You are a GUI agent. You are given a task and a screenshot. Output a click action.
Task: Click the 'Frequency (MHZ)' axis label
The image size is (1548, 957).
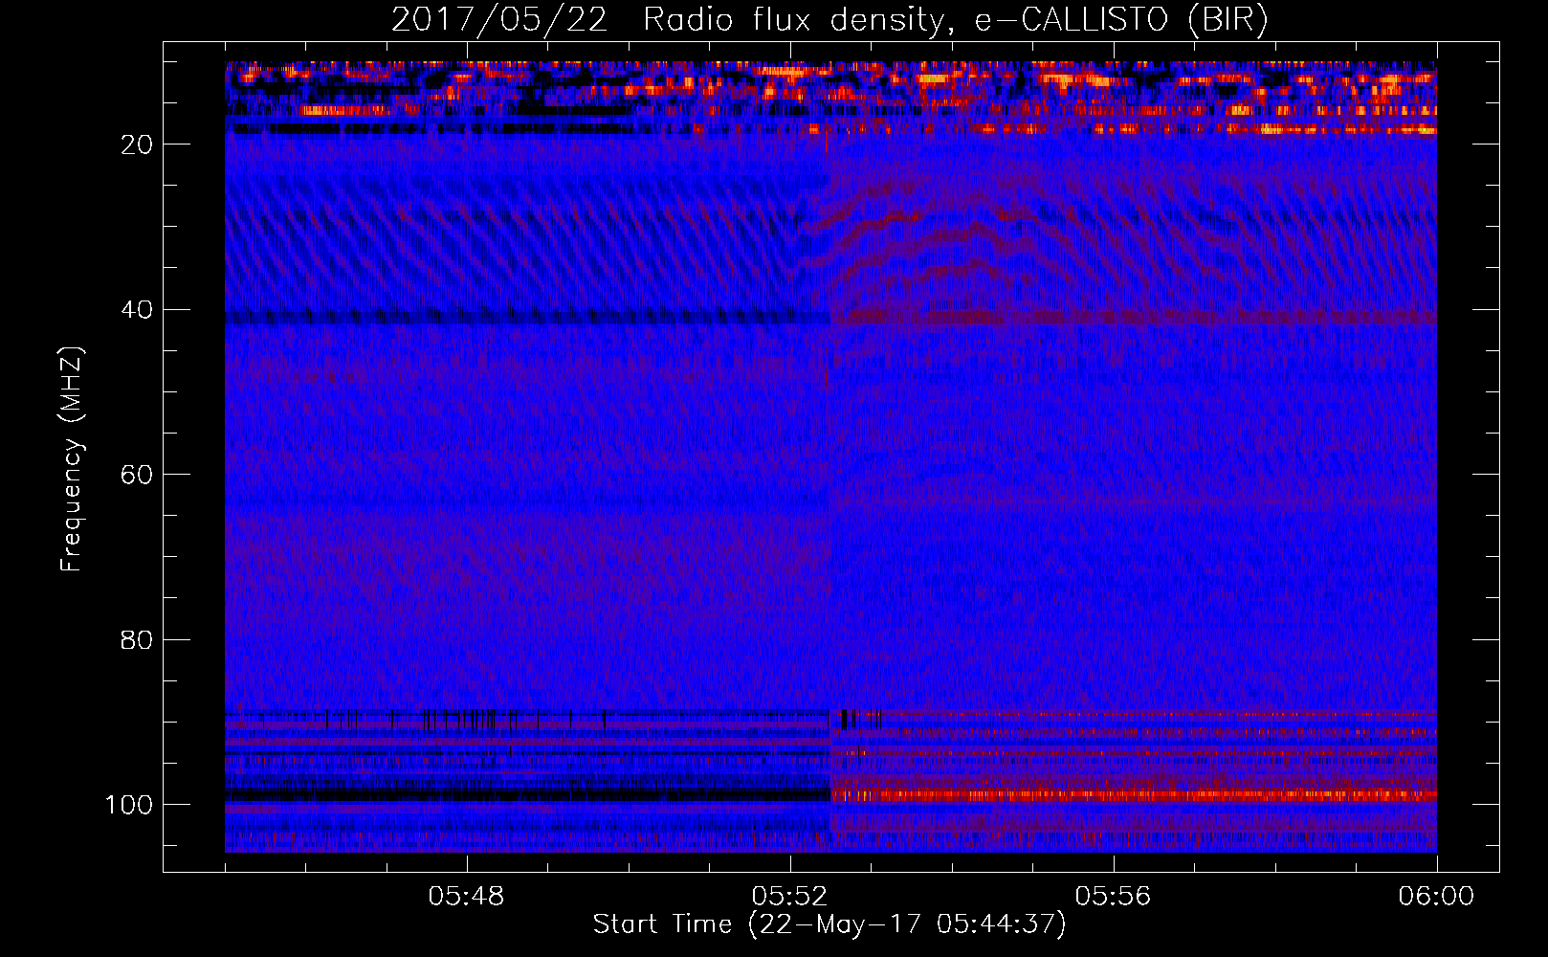pyautogui.click(x=72, y=459)
